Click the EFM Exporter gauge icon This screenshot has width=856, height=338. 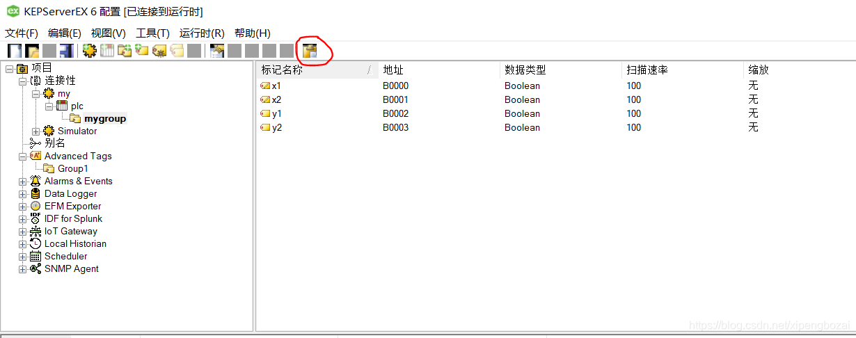(x=35, y=206)
